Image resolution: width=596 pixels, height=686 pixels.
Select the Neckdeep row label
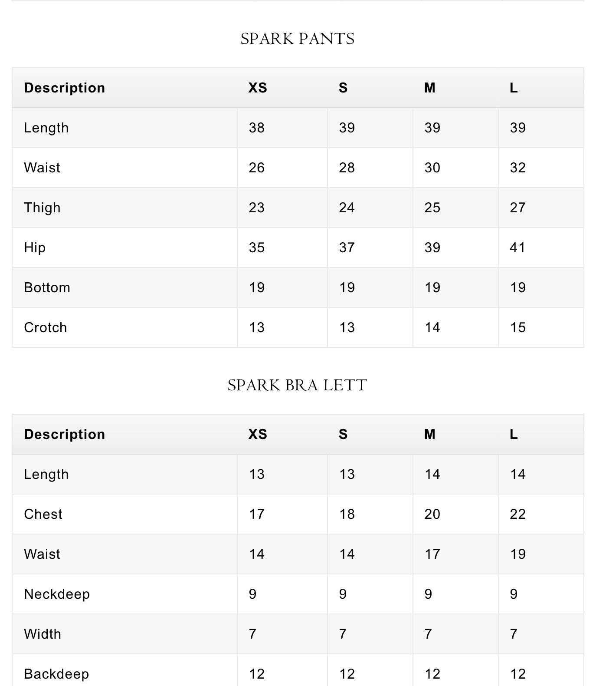(57, 594)
